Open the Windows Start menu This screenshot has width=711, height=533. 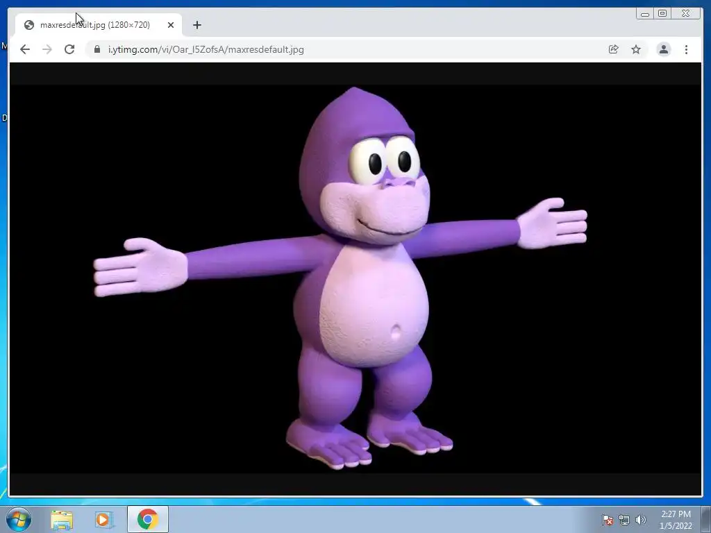(19, 519)
